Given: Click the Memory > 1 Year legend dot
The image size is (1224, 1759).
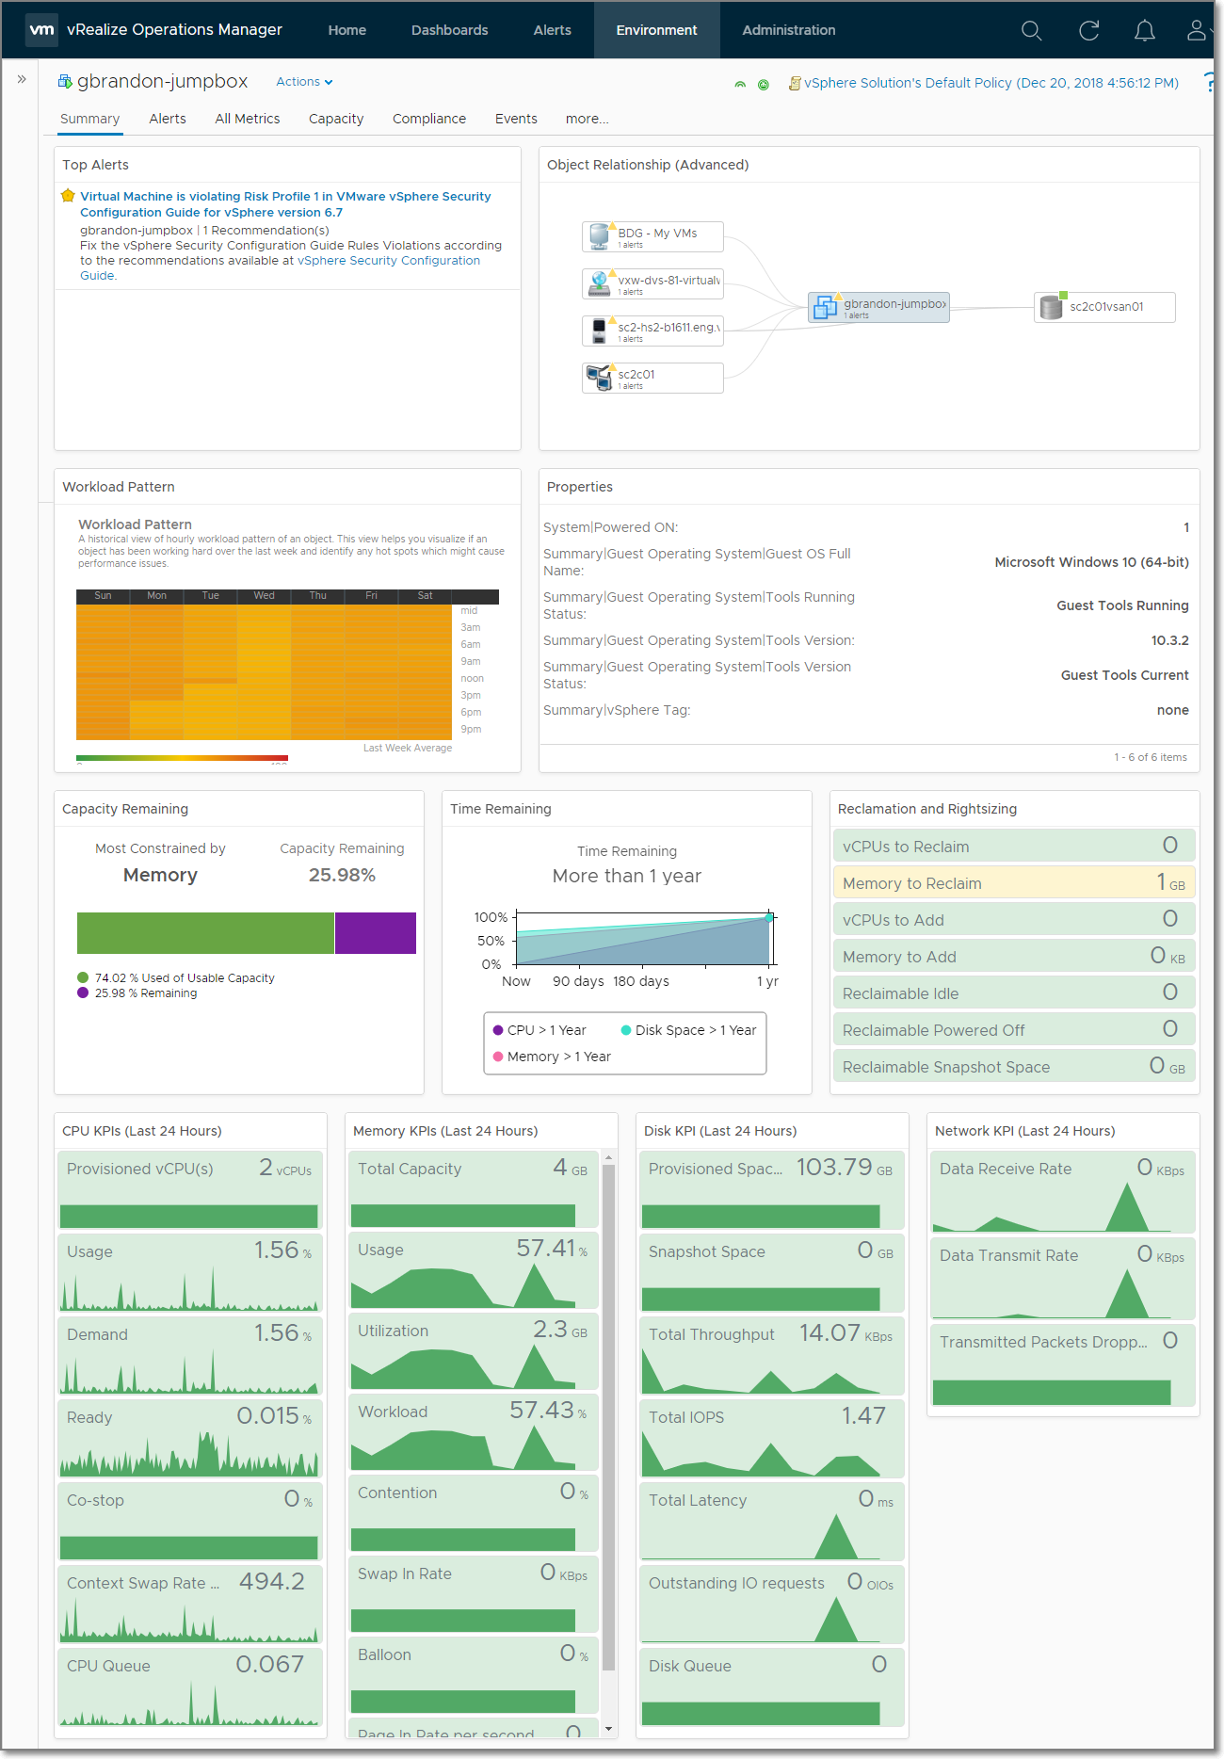Looking at the screenshot, I should pos(498,1057).
